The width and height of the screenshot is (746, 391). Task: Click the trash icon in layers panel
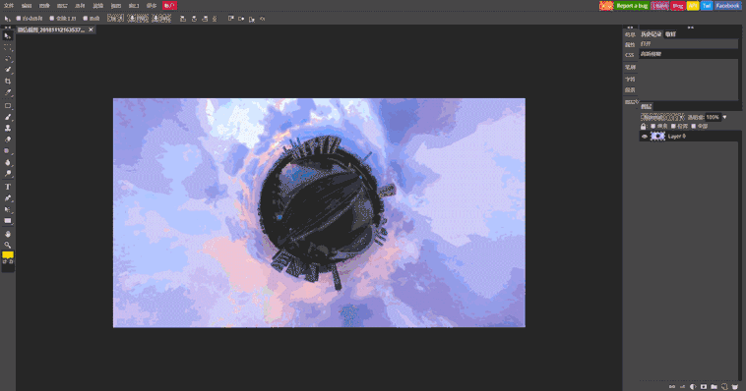pyautogui.click(x=735, y=387)
